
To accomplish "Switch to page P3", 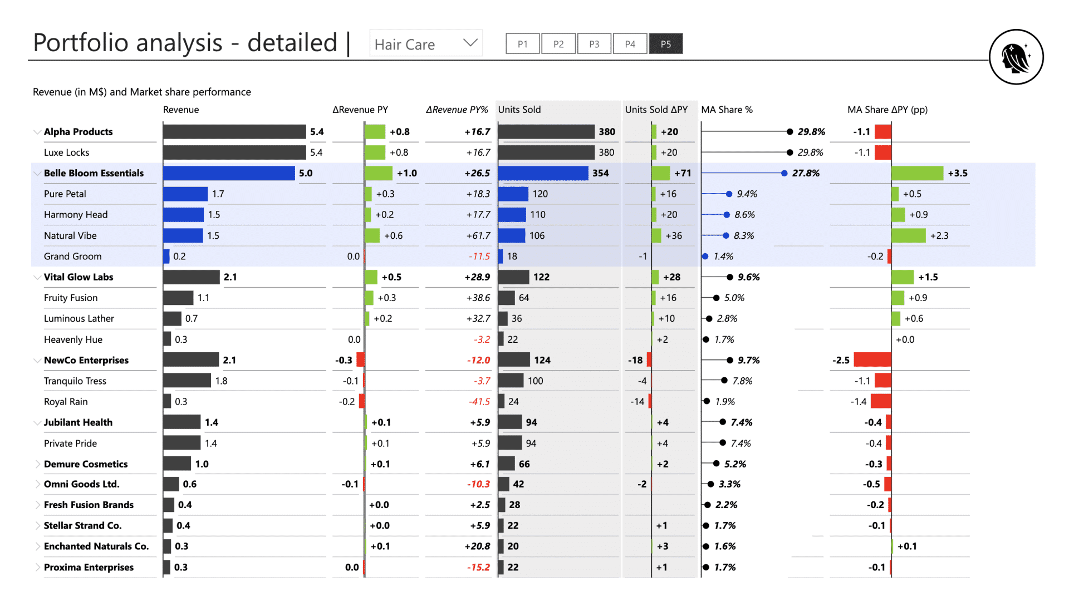I will point(594,43).
